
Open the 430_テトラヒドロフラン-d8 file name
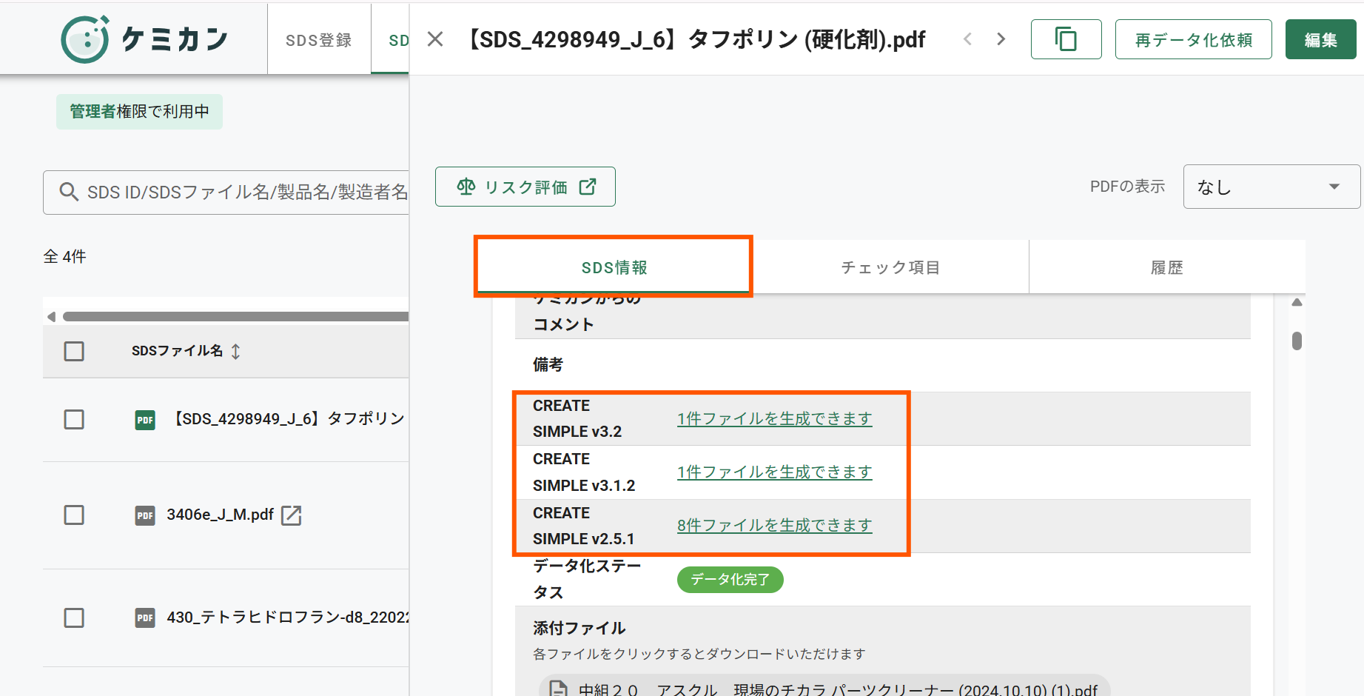click(x=287, y=618)
